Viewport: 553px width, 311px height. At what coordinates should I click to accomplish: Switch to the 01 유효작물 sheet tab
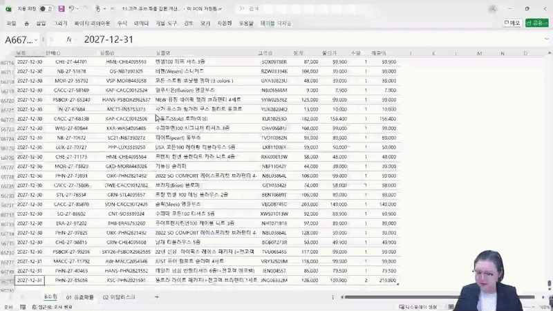pyautogui.click(x=80, y=296)
